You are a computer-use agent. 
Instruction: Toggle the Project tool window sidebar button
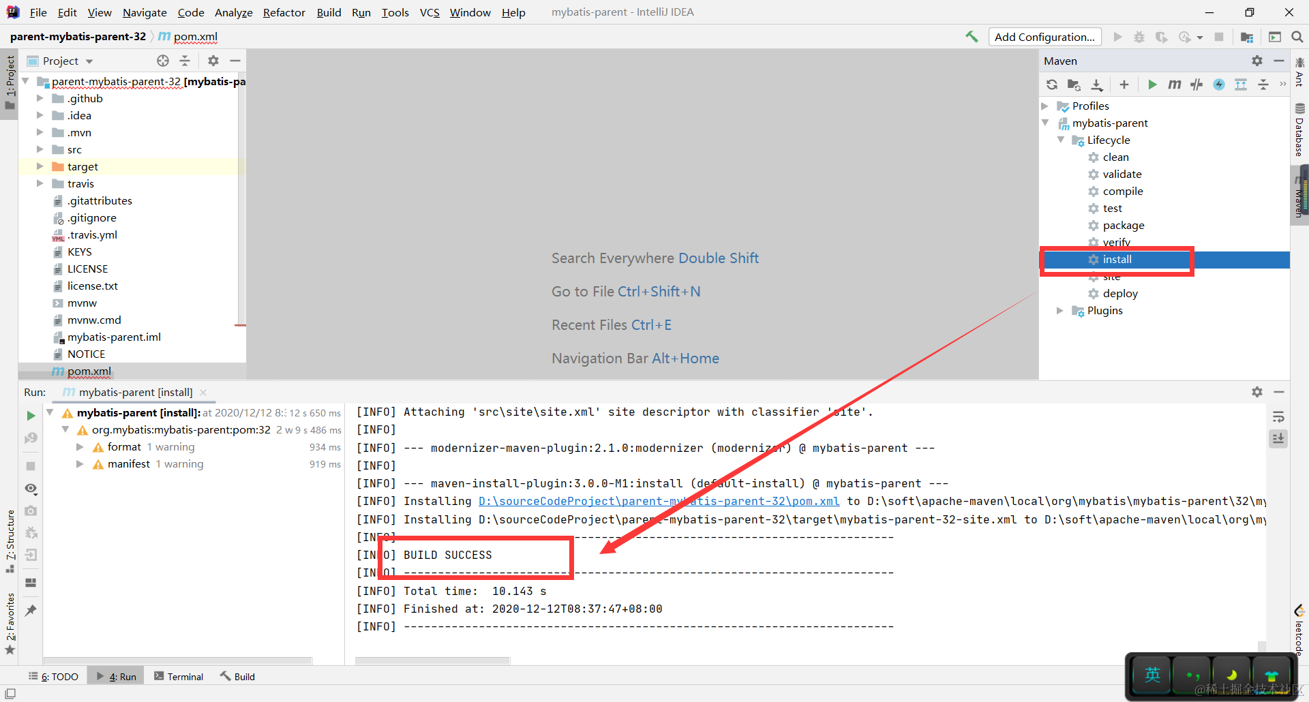click(10, 83)
